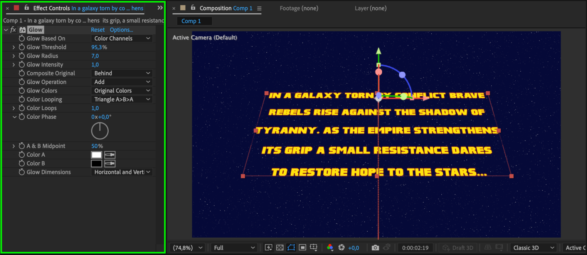Click the Color Phase stopwatch icon
This screenshot has height=255, width=587.
[x=22, y=117]
